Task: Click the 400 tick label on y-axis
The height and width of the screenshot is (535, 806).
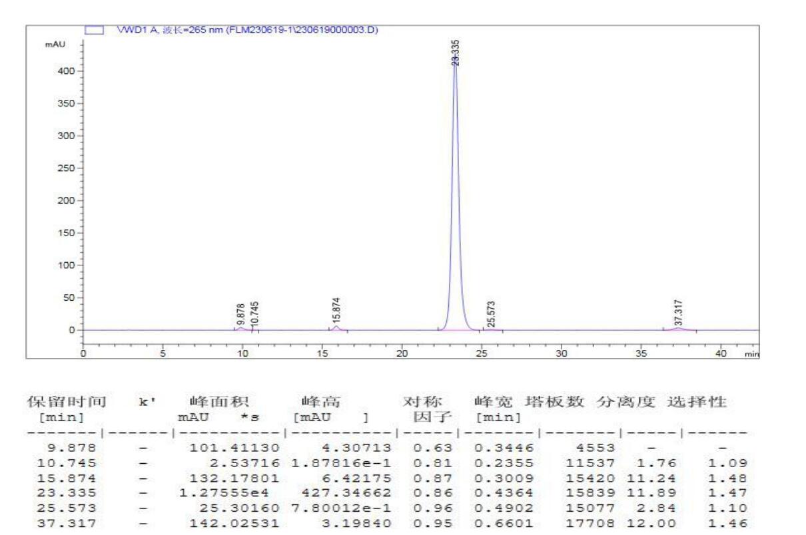Action: (65, 71)
